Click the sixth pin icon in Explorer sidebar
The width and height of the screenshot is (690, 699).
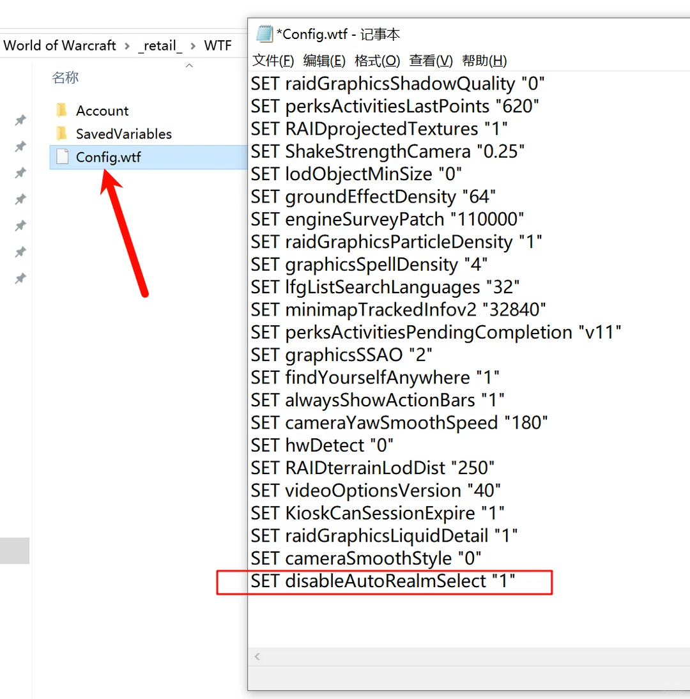pos(20,252)
